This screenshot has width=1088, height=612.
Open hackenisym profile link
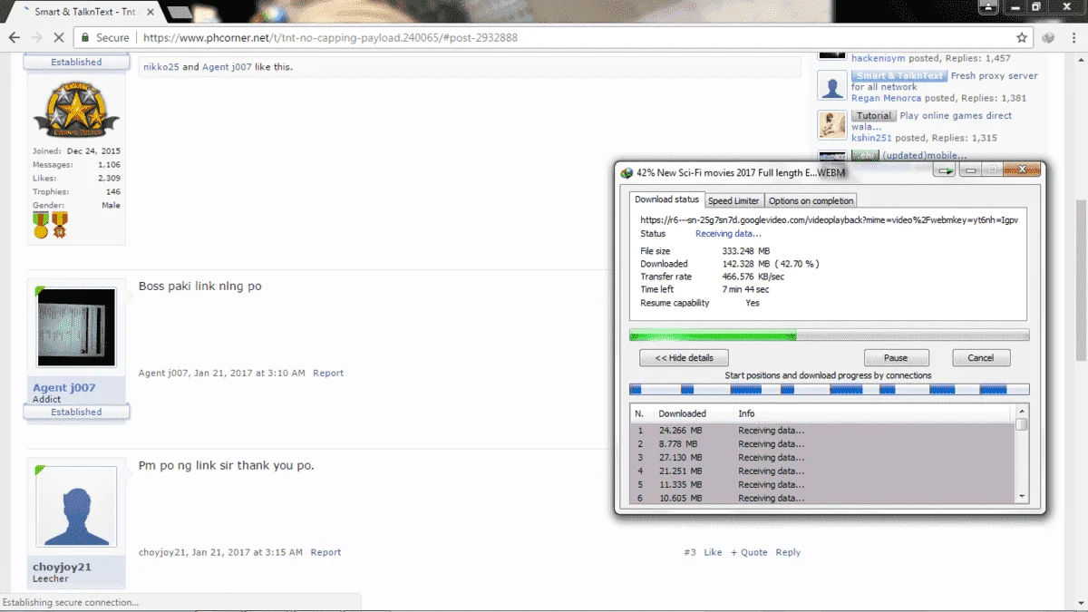click(x=879, y=58)
